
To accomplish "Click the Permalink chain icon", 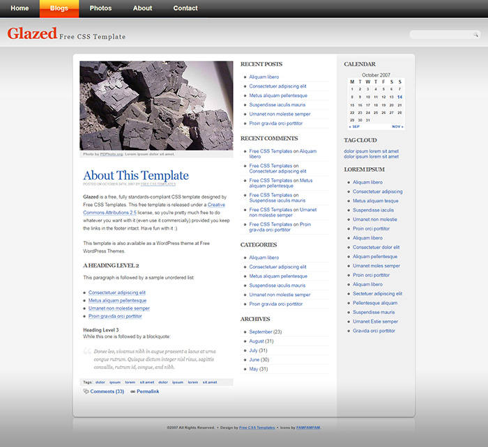I will (x=133, y=392).
